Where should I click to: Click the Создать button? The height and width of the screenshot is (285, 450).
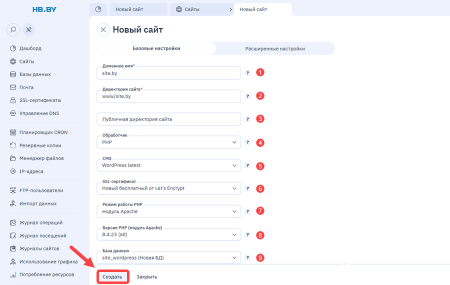(x=112, y=277)
